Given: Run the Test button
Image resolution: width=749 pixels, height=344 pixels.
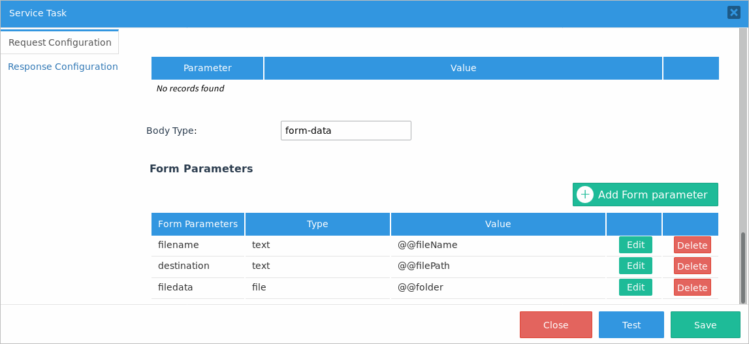Looking at the screenshot, I should 631,325.
